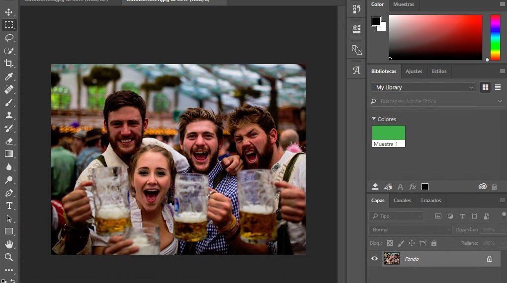Select the Hand tool
The height and width of the screenshot is (283, 507).
pos(9,244)
